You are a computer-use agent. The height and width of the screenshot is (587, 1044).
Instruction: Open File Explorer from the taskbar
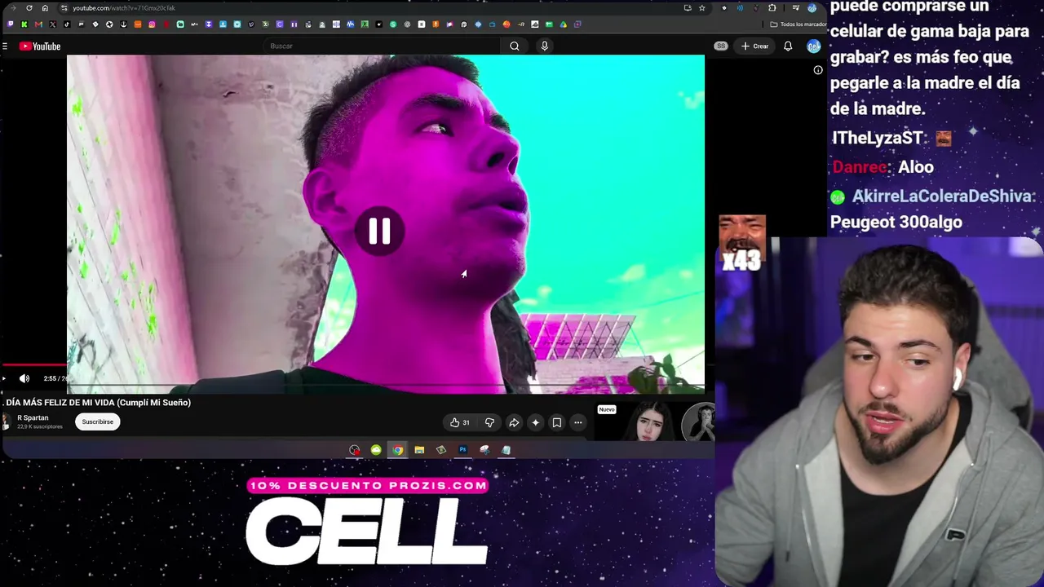click(419, 450)
